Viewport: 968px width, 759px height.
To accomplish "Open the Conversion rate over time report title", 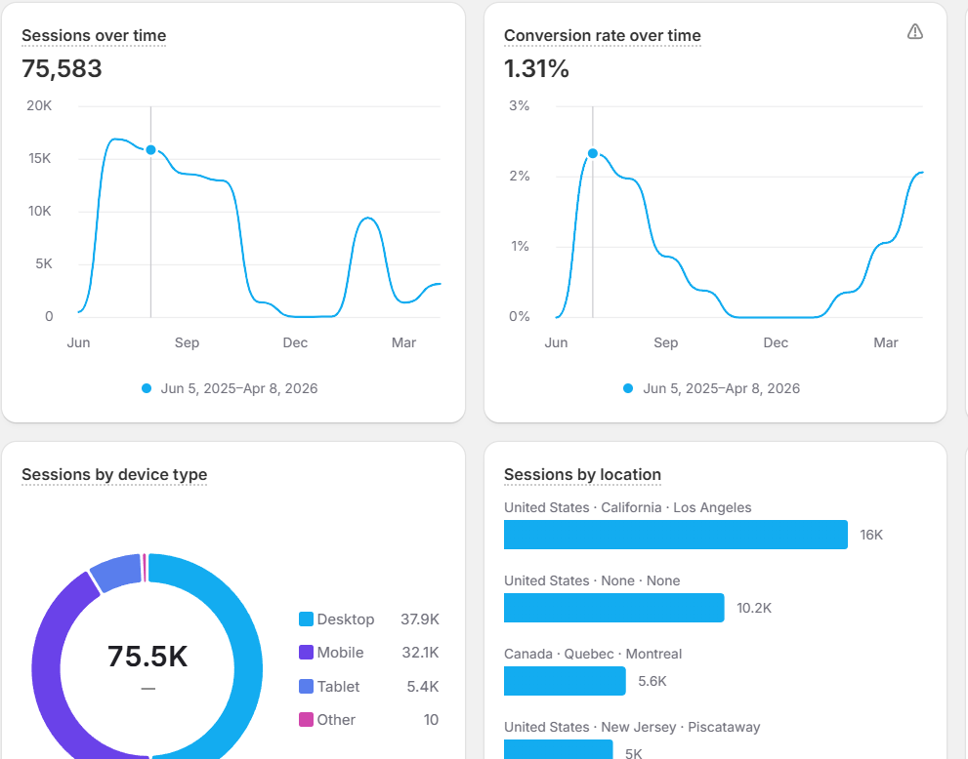I will click(602, 36).
